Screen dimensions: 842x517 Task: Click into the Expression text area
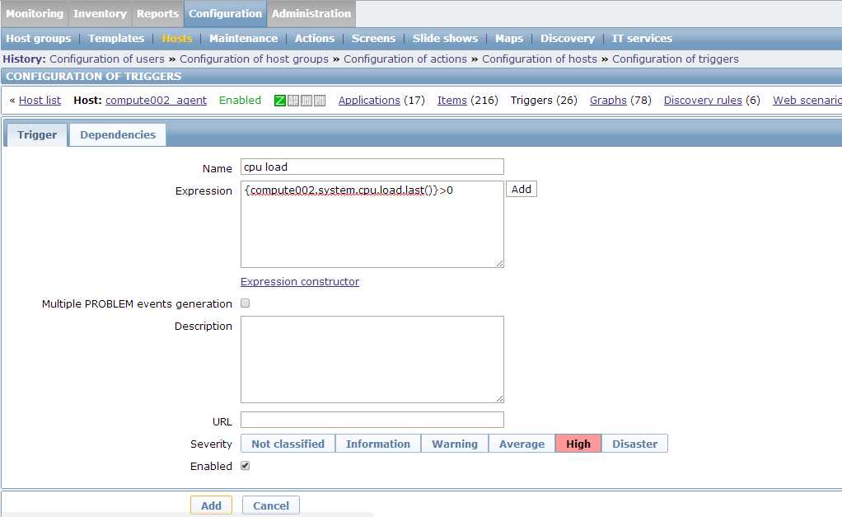(x=372, y=224)
